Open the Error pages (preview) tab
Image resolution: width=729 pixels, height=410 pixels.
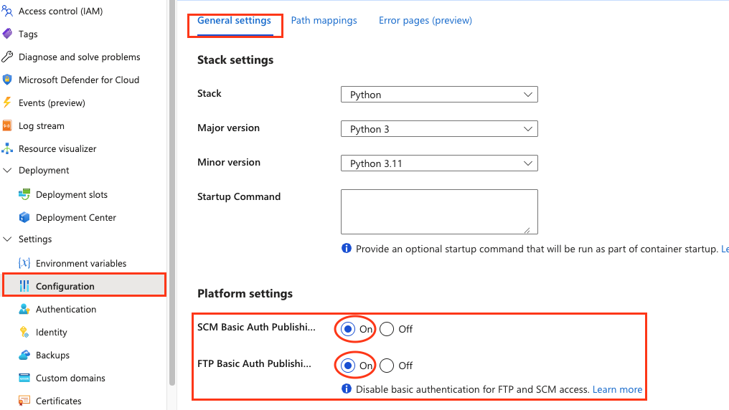[x=425, y=21]
